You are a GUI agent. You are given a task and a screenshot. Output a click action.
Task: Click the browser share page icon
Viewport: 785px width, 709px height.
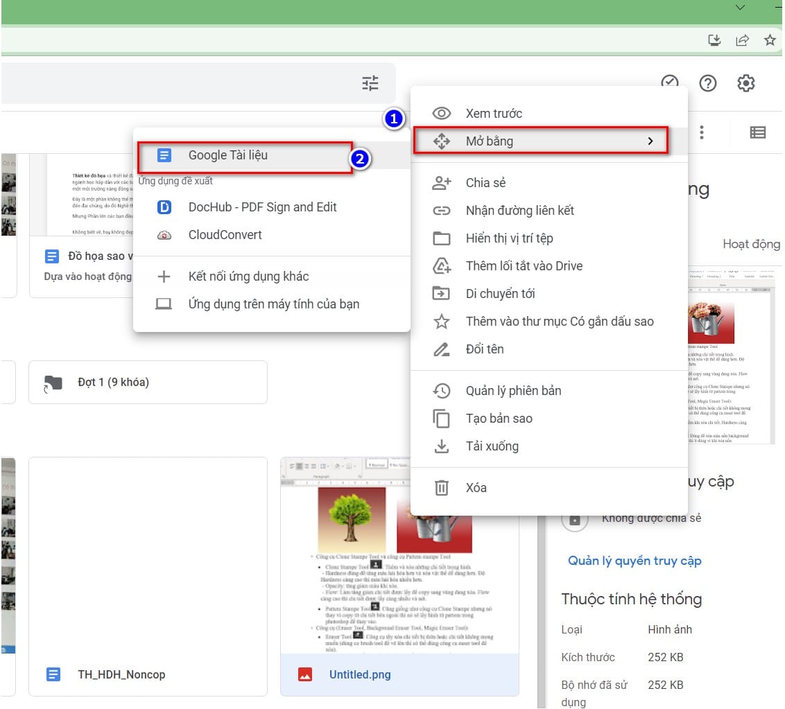click(x=743, y=40)
